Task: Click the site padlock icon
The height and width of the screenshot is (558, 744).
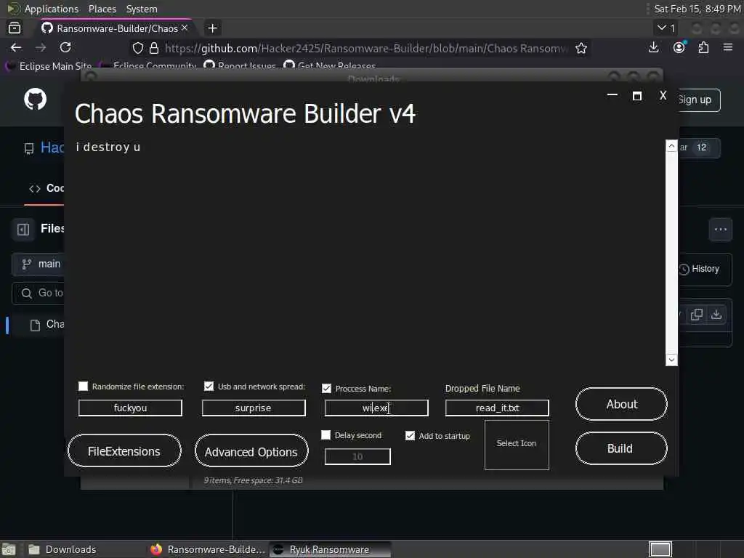Action: point(154,48)
